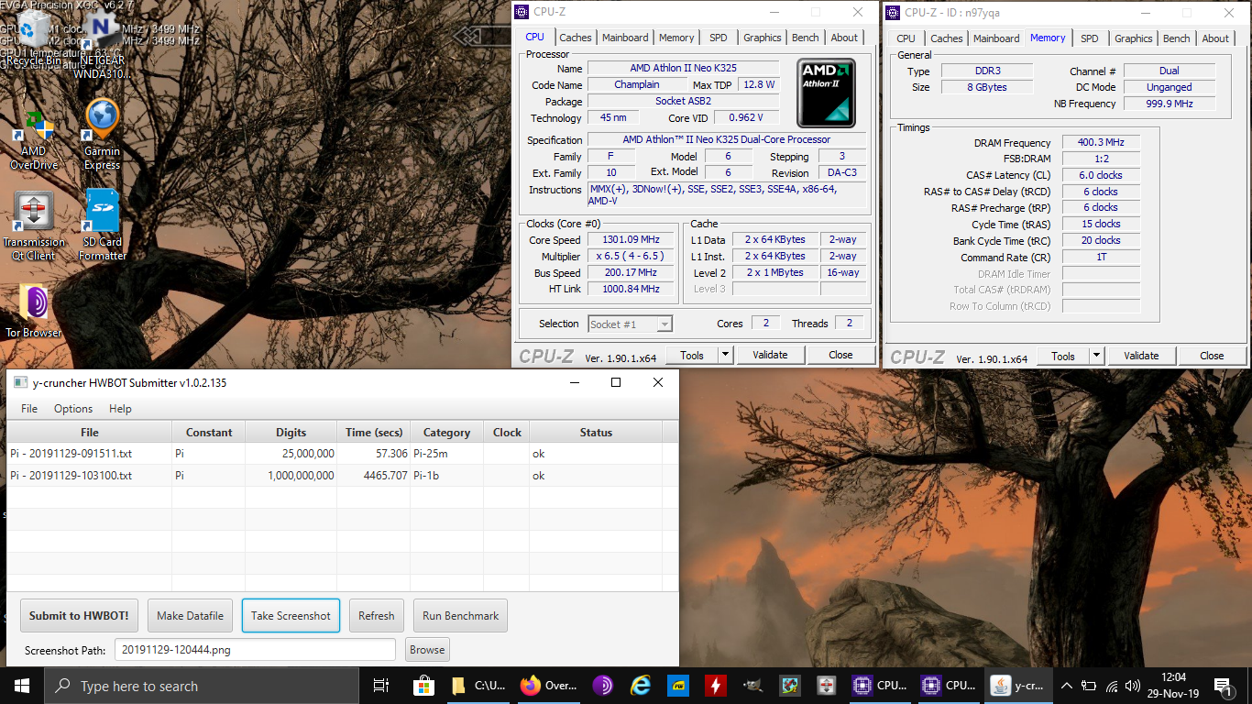Image resolution: width=1252 pixels, height=704 pixels.
Task: Open the volume control tray icon
Action: click(x=1133, y=686)
